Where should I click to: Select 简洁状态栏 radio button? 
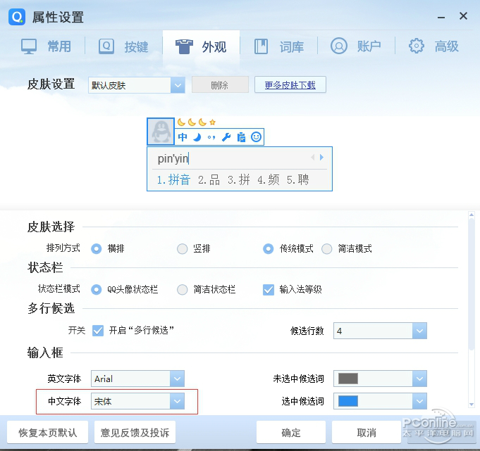click(x=182, y=289)
